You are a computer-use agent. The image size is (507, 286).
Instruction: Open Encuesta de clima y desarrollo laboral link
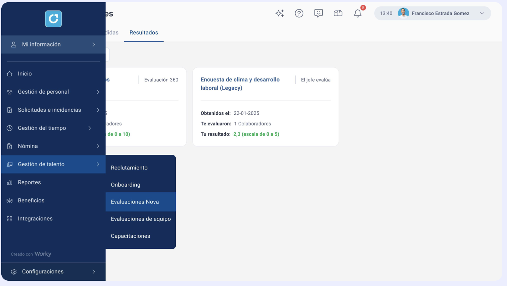pyautogui.click(x=240, y=84)
